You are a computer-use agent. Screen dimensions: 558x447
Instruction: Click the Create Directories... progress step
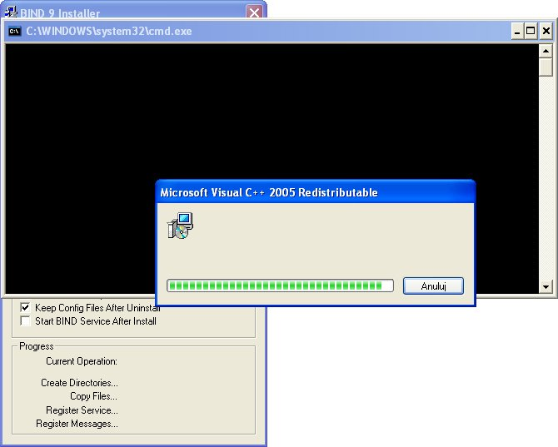pyautogui.click(x=79, y=383)
